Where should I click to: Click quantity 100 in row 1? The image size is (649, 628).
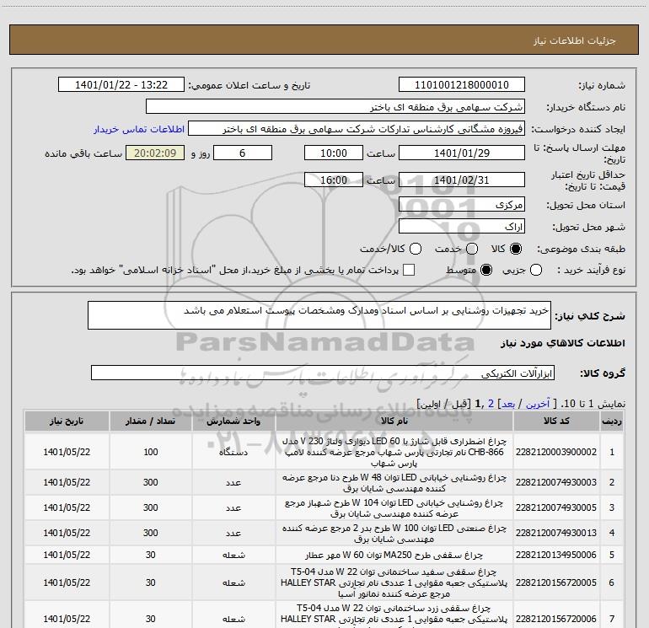pyautogui.click(x=151, y=452)
